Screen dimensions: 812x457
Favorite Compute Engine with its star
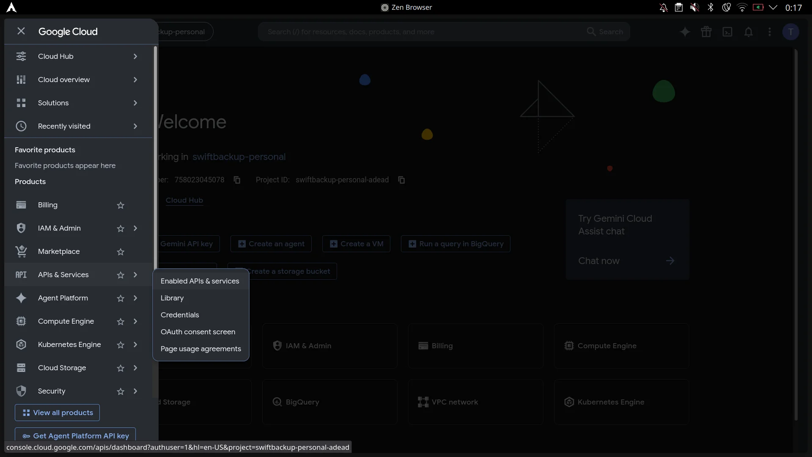(x=121, y=322)
